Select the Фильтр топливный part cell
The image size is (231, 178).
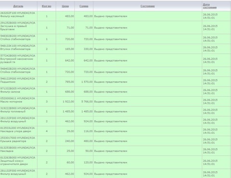pos(18,111)
